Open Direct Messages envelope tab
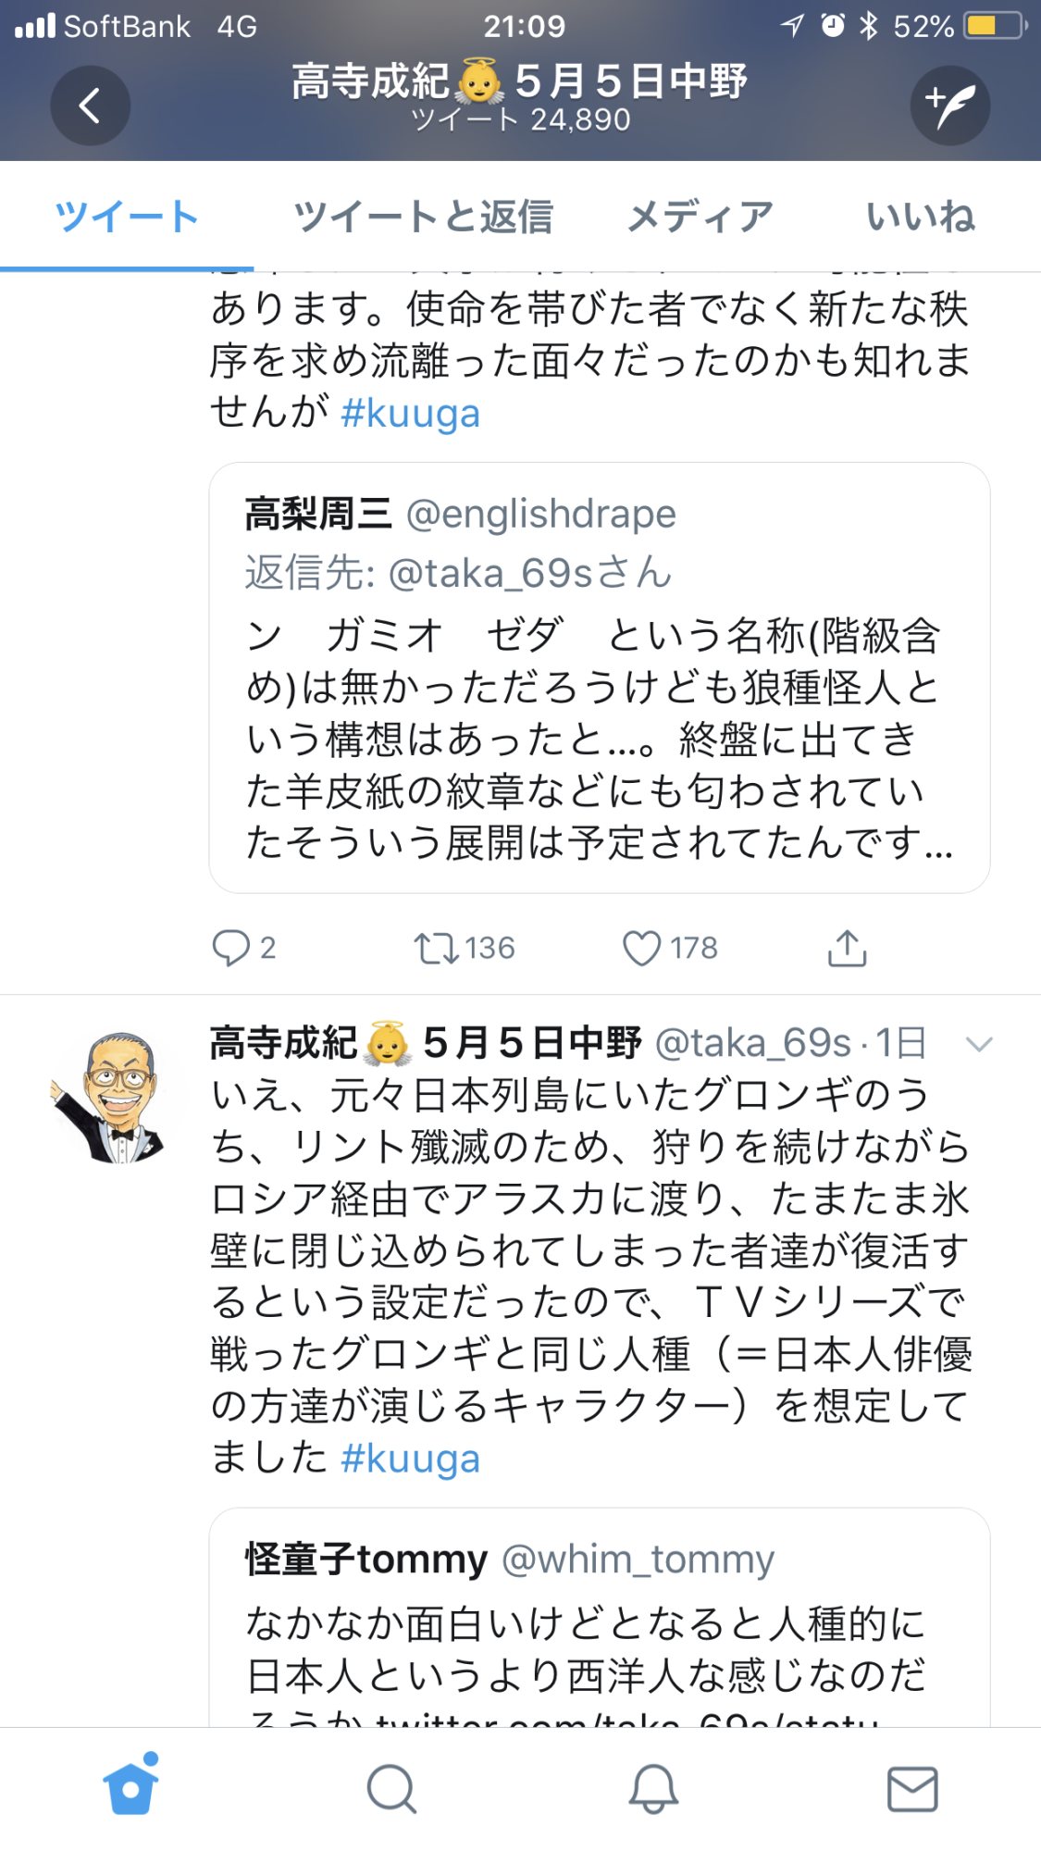 (912, 1788)
